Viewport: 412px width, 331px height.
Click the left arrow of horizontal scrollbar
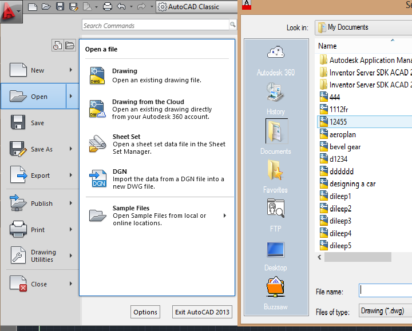319,257
